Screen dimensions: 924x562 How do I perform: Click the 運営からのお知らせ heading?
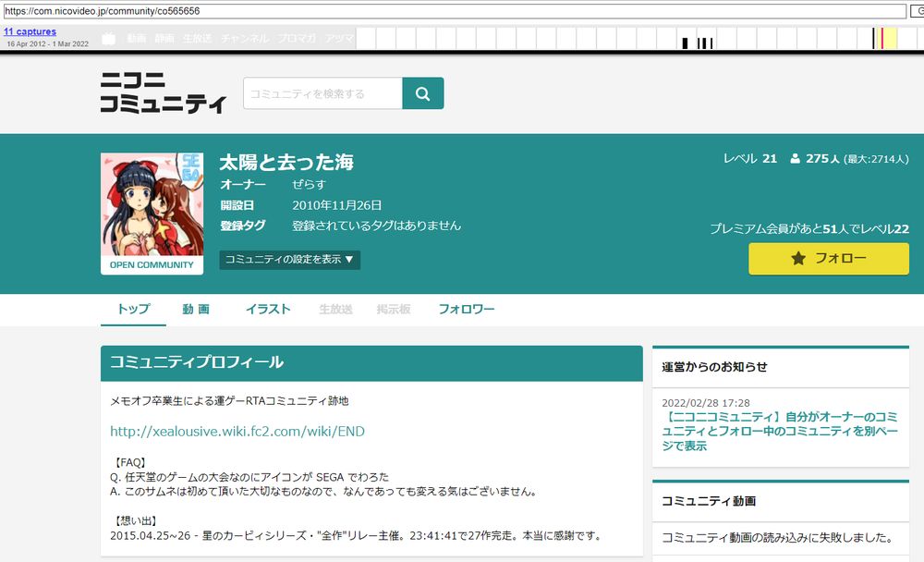[714, 367]
